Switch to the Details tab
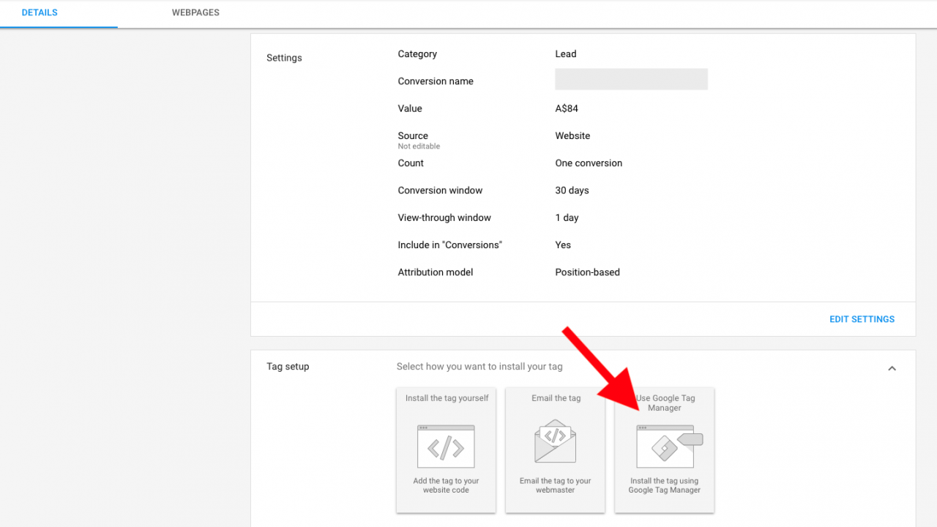 [40, 12]
